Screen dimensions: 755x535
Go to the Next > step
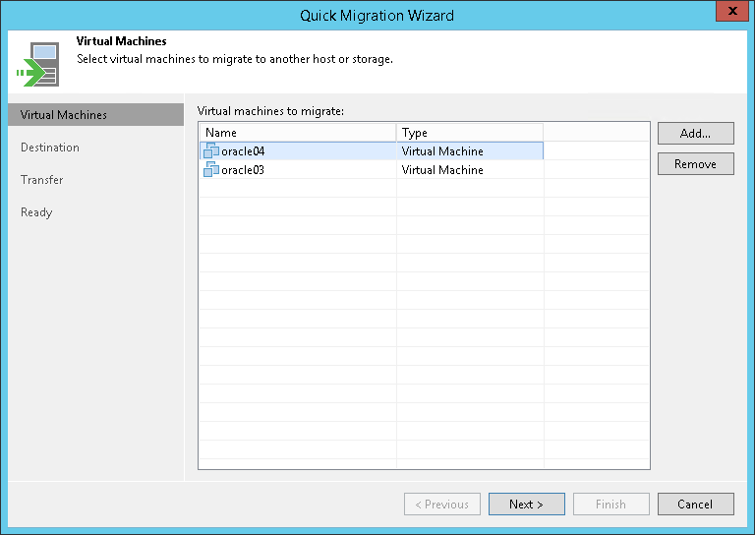tap(527, 505)
